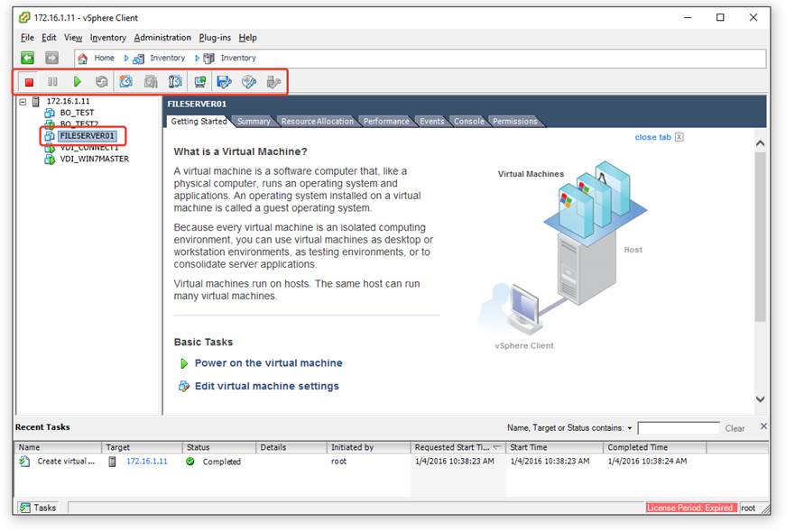The width and height of the screenshot is (786, 531).
Task: Click the License Period: Expired status indicator
Action: [x=691, y=508]
